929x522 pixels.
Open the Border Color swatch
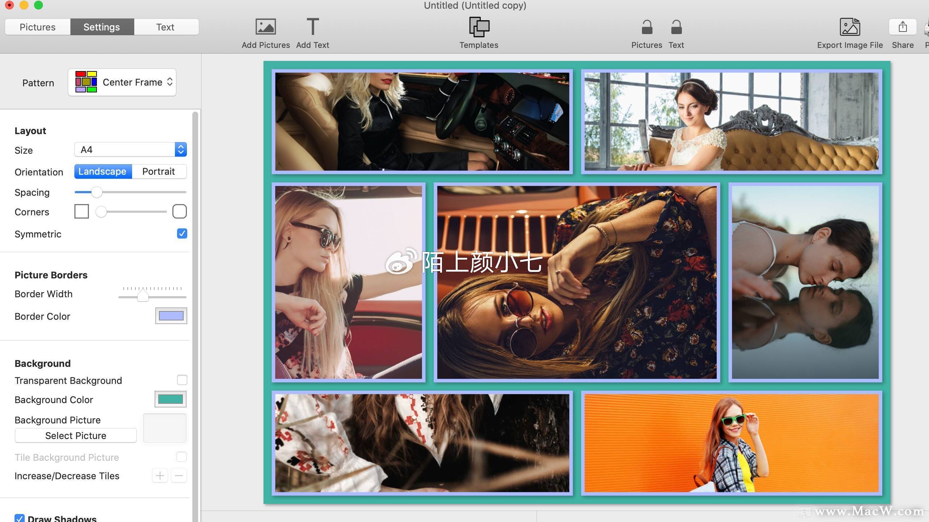point(171,316)
